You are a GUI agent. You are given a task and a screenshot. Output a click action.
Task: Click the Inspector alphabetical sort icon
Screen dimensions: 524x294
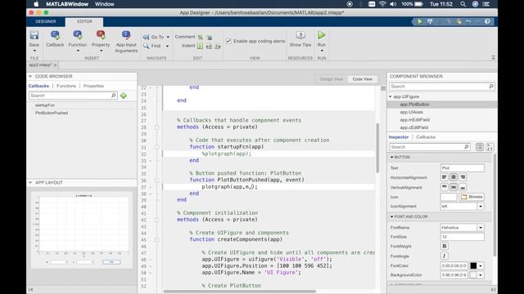pos(490,147)
